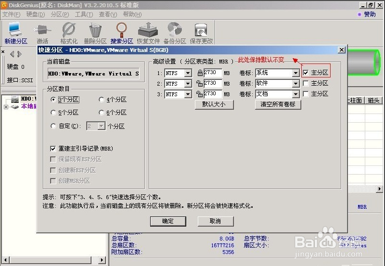Viewport: 385px width, 266px height.
Task: Click the 确定 confirm button
Action: pyautogui.click(x=168, y=221)
